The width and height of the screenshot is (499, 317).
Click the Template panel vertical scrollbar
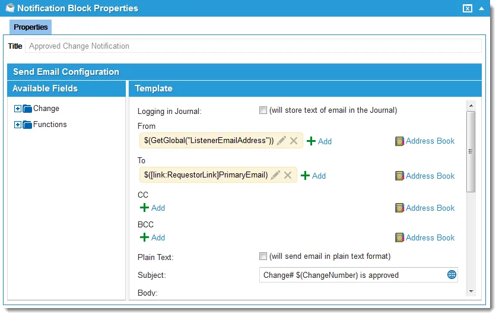point(471,152)
